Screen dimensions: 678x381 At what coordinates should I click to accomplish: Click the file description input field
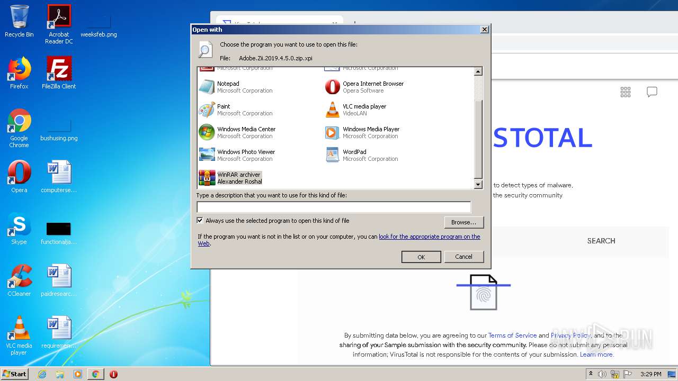click(334, 207)
